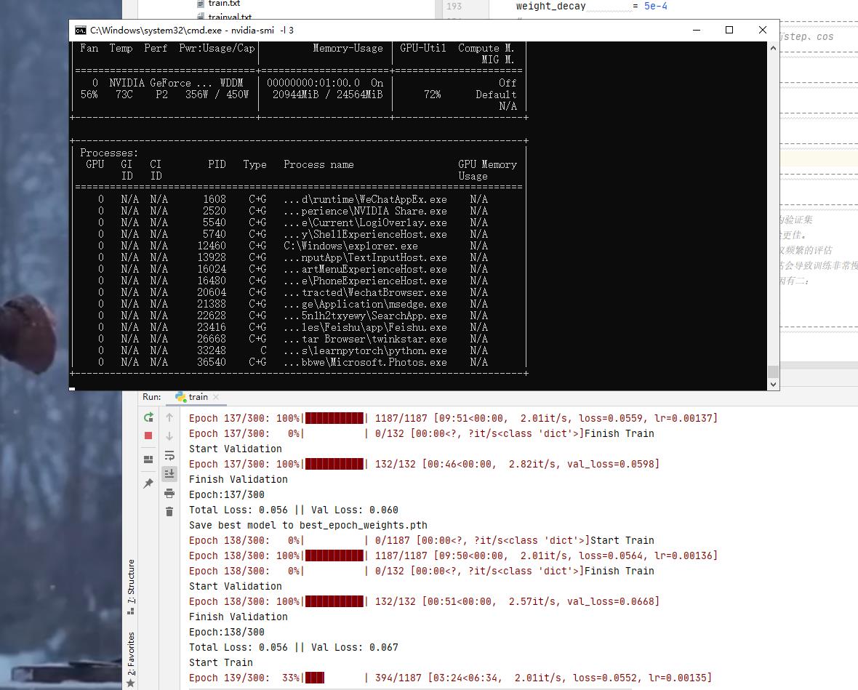The height and width of the screenshot is (690, 858).
Task: Toggle soft-wrap in the Run console
Action: (x=169, y=455)
